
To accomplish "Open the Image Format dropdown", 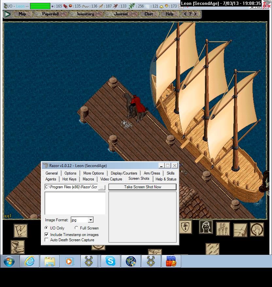I will 91,220.
